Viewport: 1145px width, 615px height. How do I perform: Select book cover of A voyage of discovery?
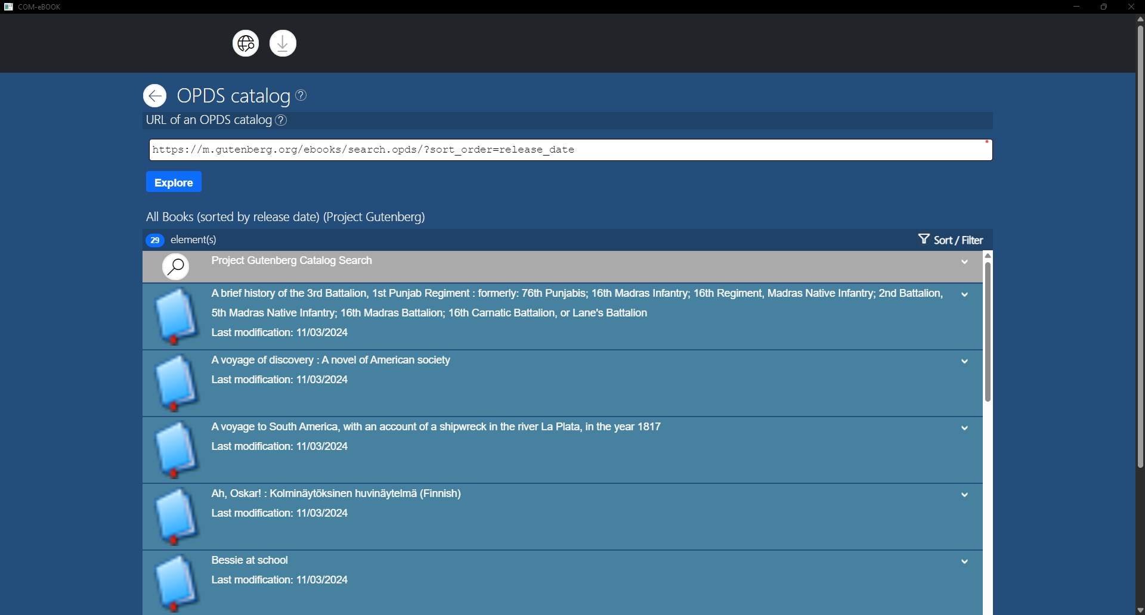coord(176,383)
